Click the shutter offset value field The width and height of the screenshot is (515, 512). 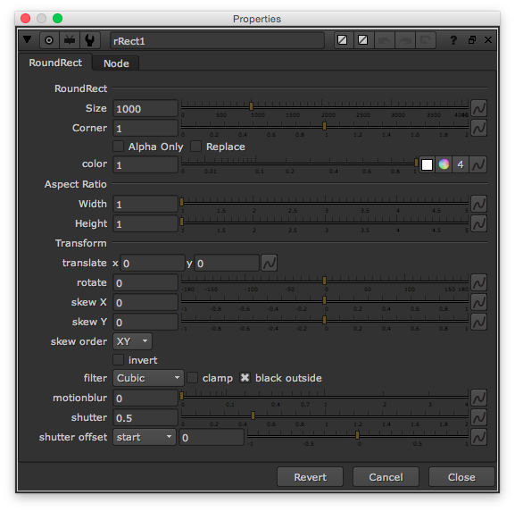tap(212, 437)
